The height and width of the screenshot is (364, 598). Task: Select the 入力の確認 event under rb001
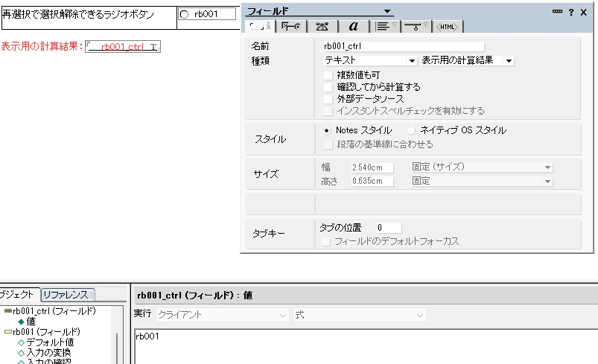click(x=48, y=361)
